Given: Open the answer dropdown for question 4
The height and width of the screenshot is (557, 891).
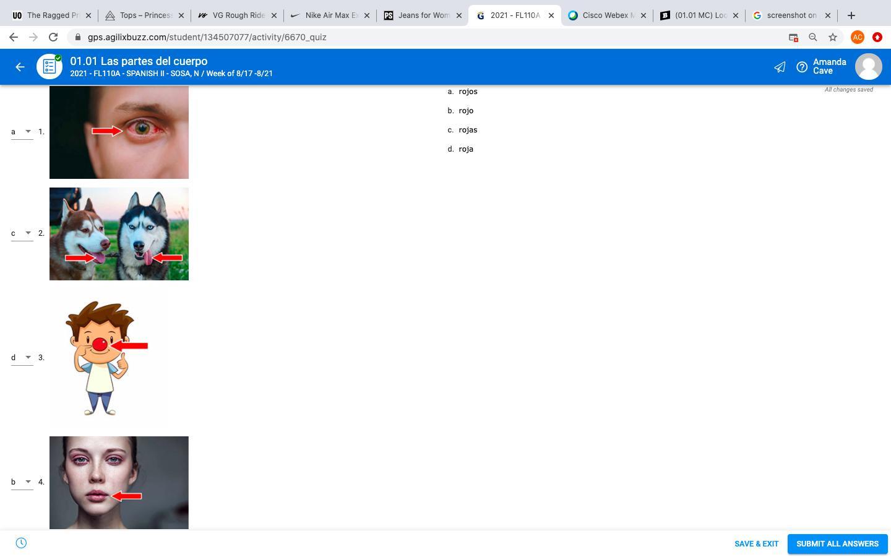Looking at the screenshot, I should tap(22, 482).
